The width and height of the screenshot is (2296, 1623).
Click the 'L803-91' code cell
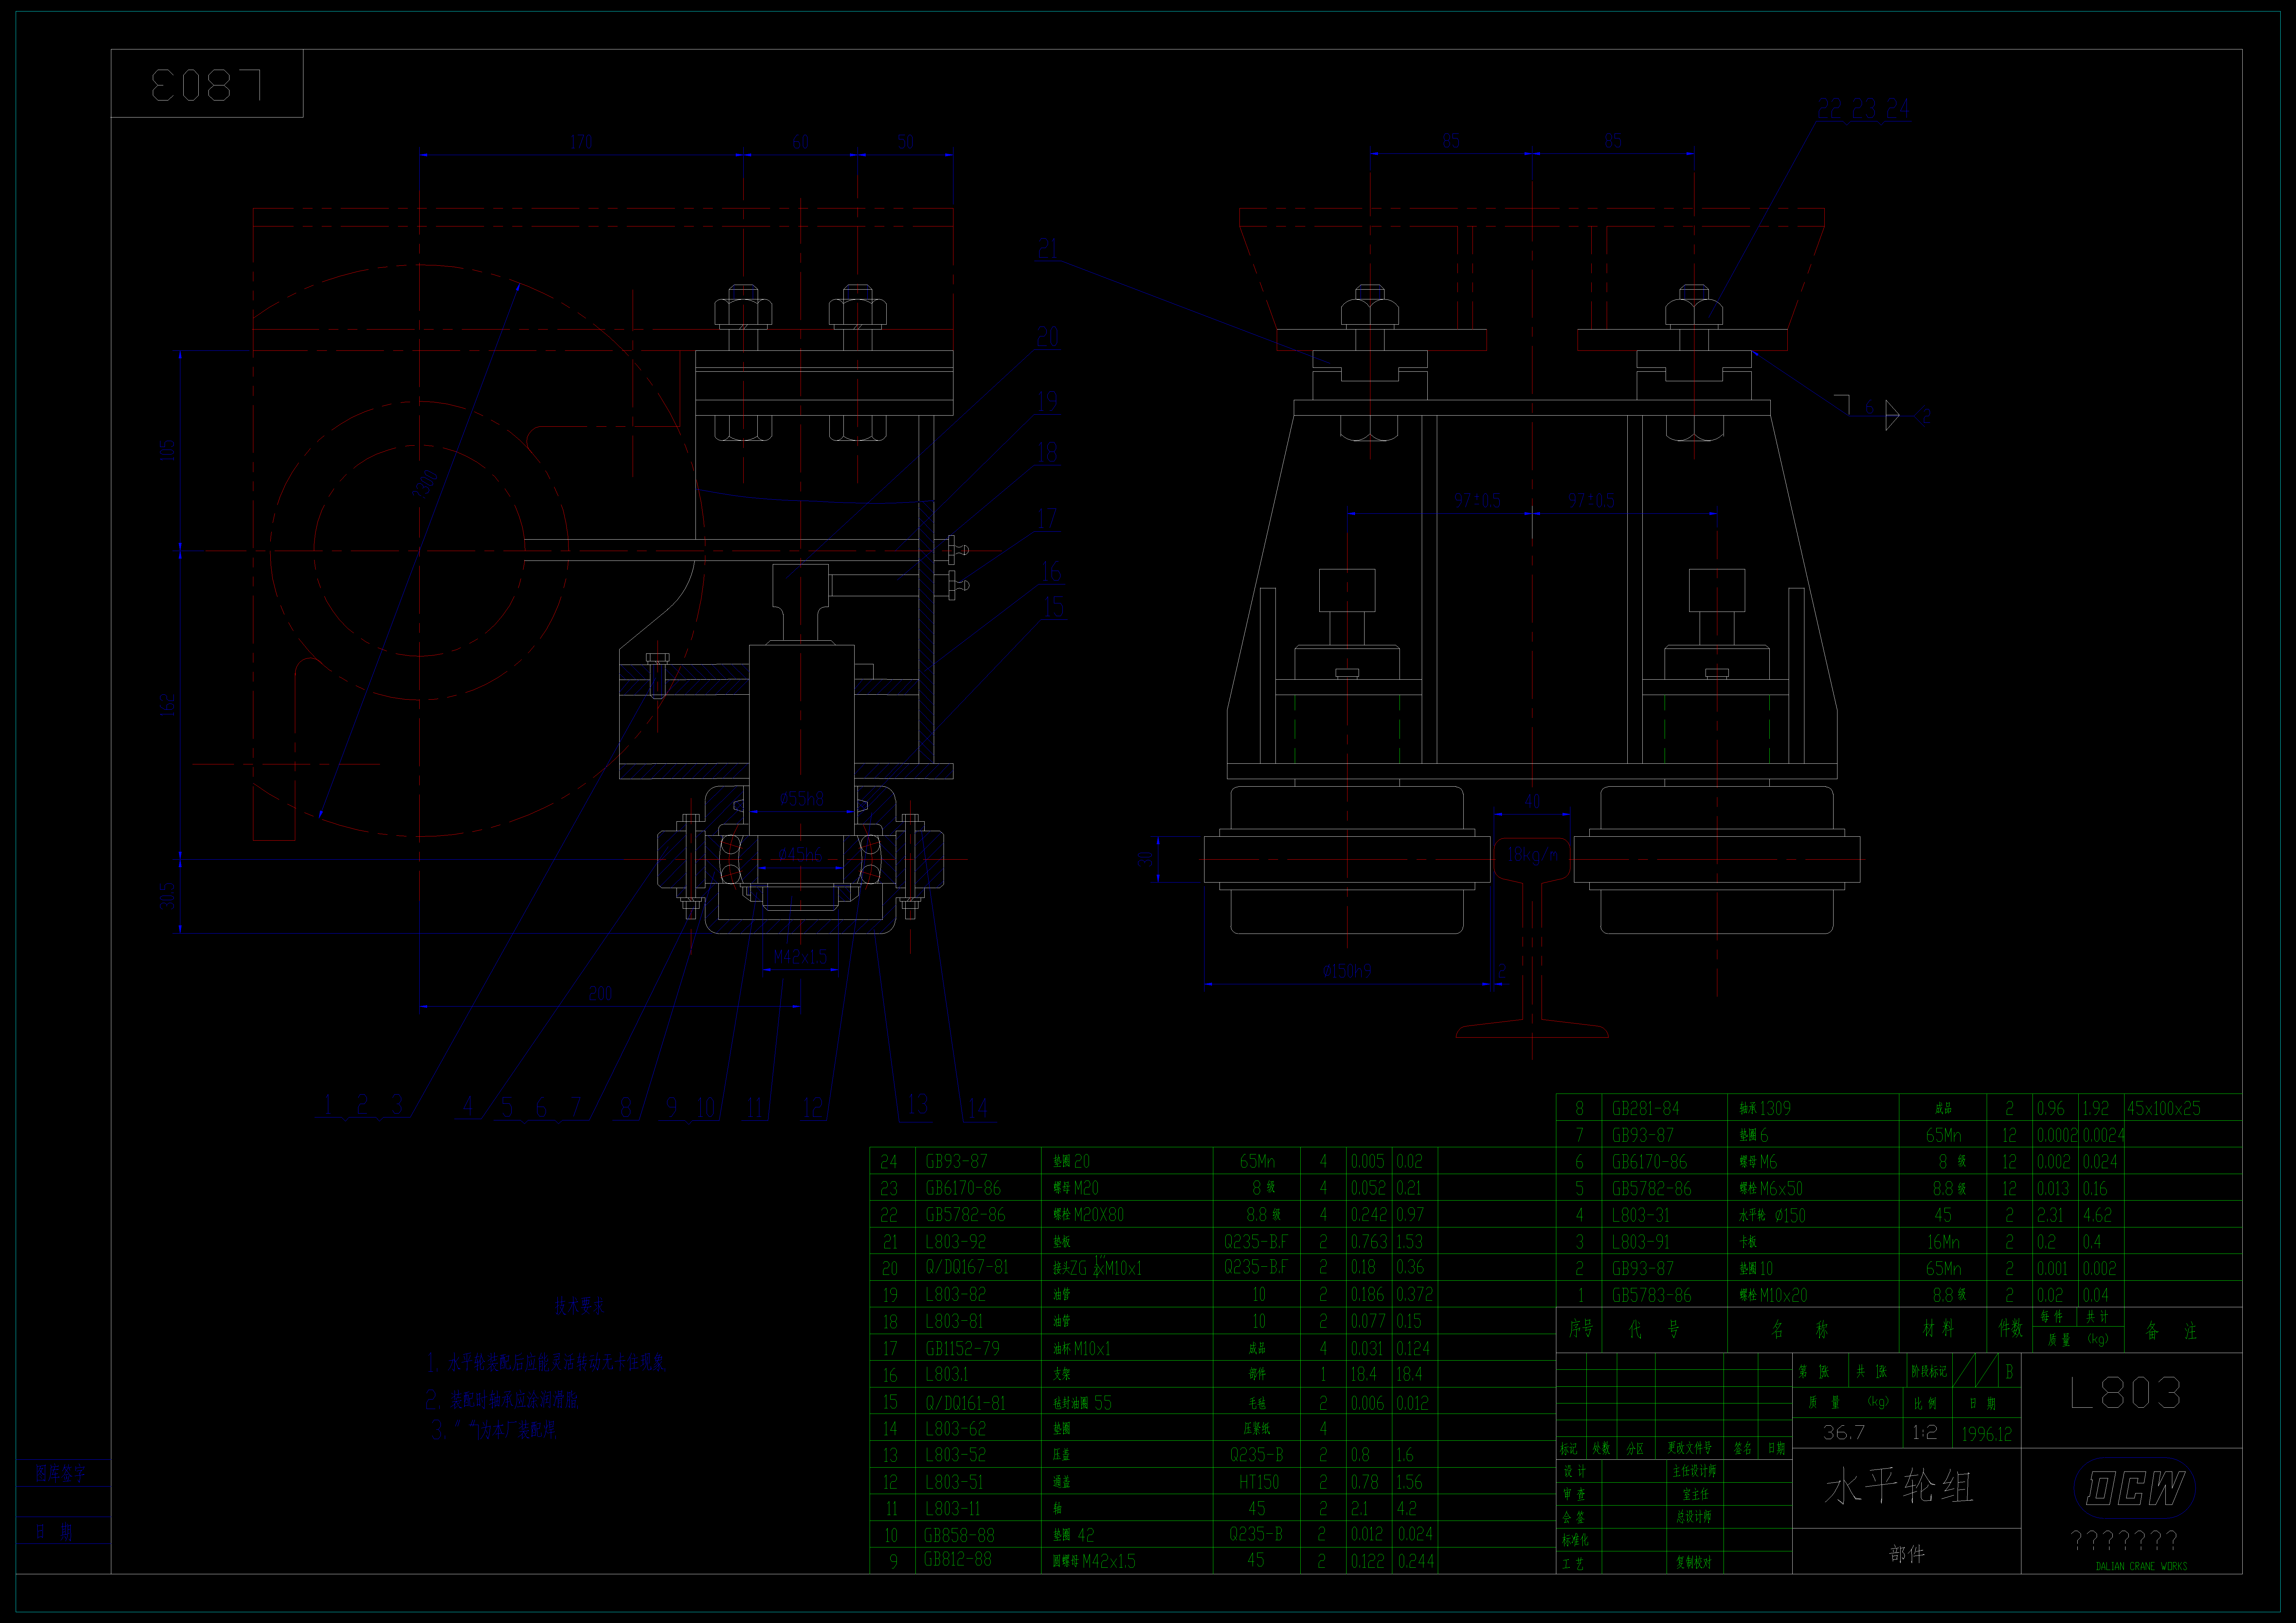1640,1242
